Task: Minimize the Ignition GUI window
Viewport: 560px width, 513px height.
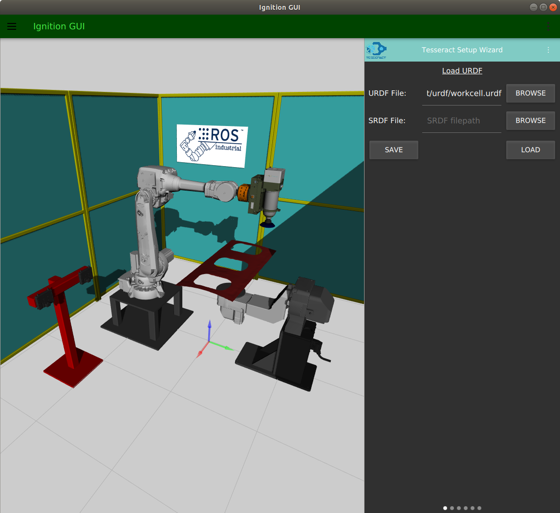Action: point(533,7)
